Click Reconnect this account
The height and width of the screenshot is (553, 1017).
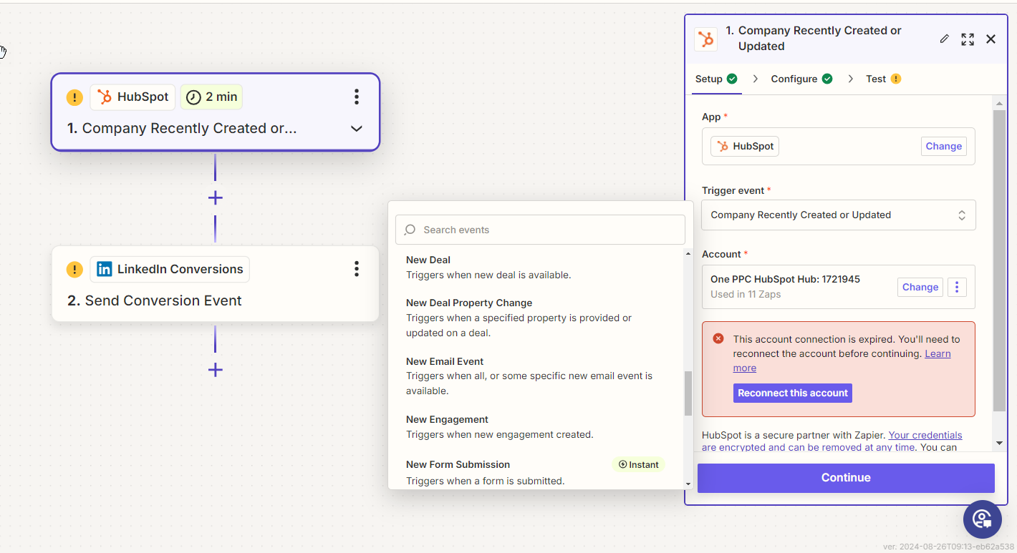point(793,393)
